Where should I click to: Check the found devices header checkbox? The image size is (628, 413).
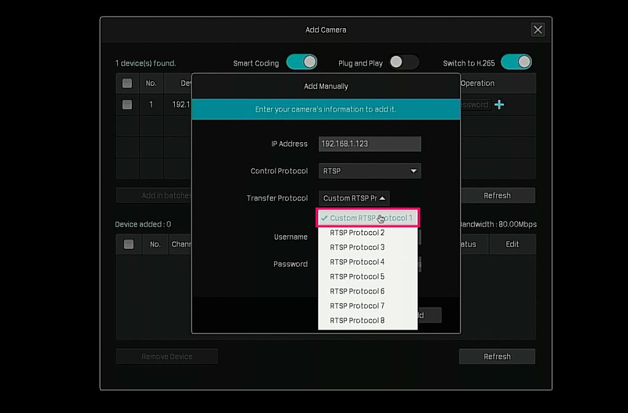[128, 83]
